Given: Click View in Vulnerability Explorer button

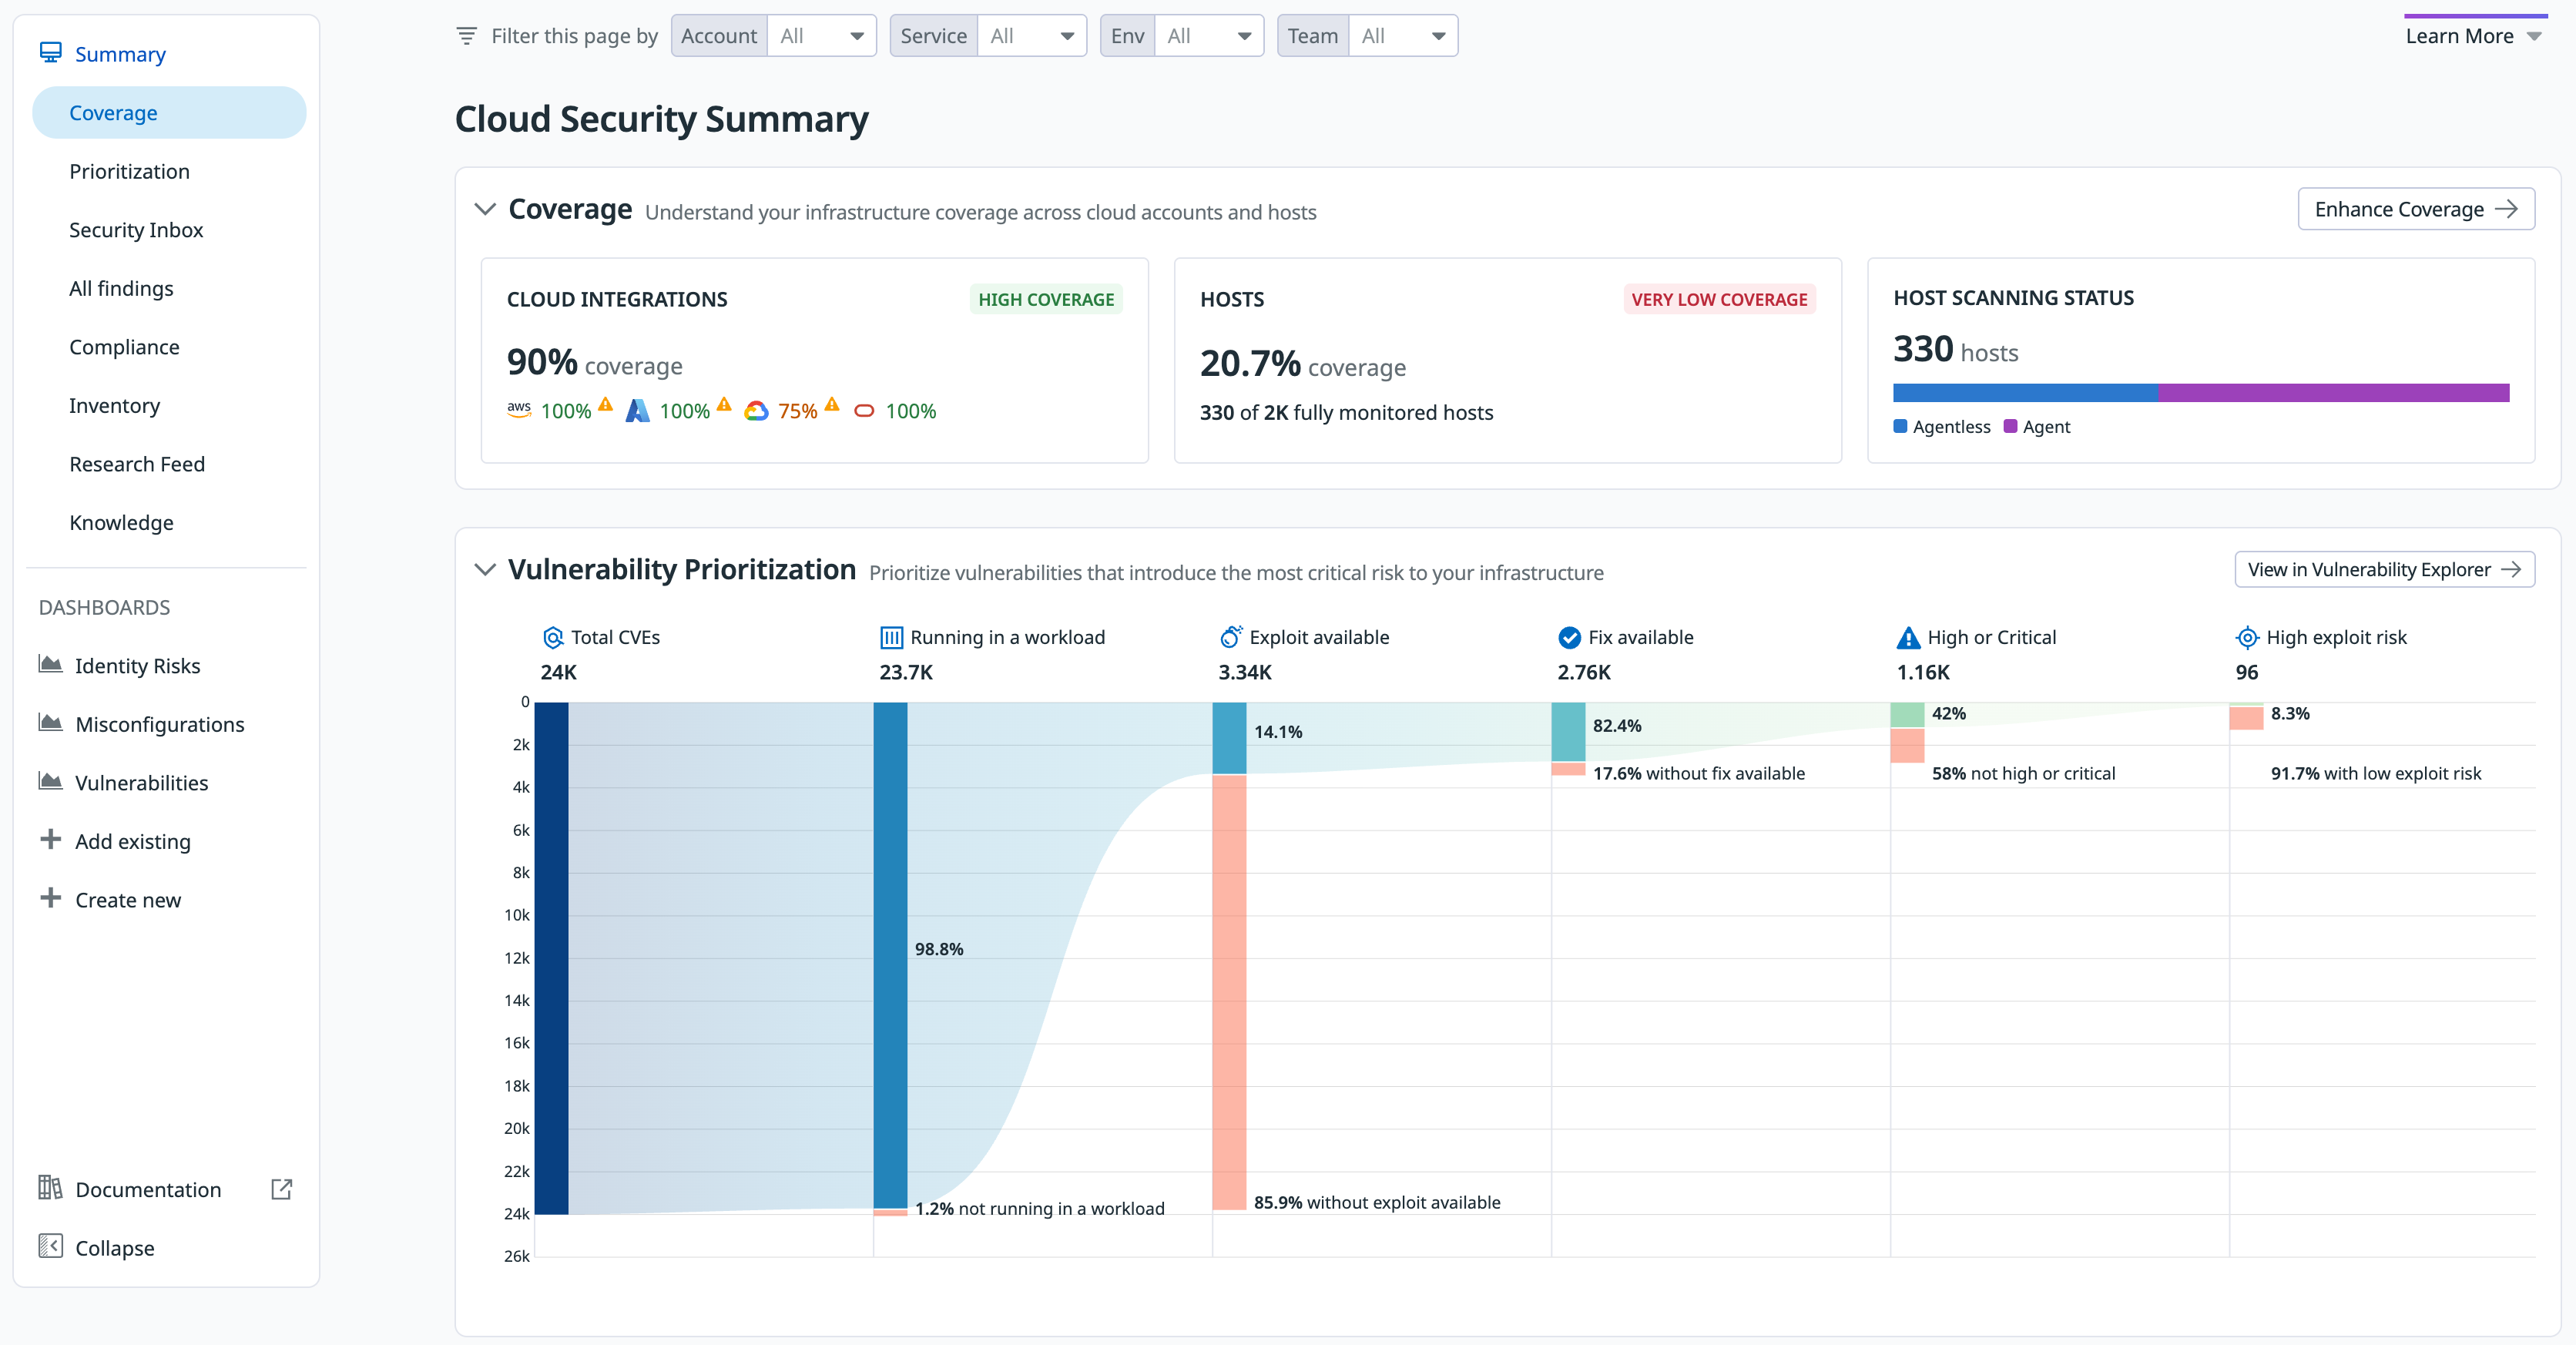Looking at the screenshot, I should [x=2383, y=570].
